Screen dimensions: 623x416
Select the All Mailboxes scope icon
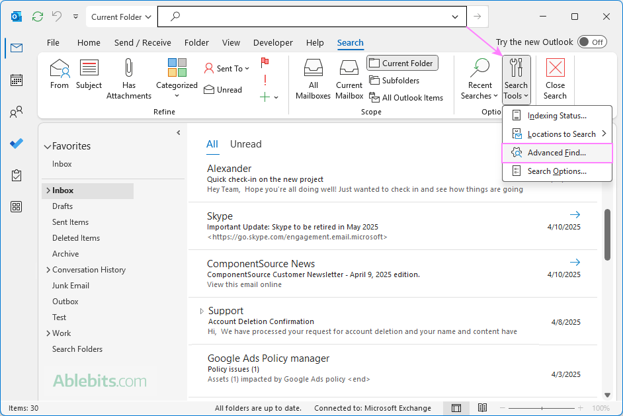point(313,68)
